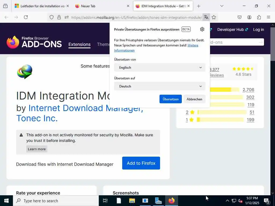This screenshot has height=206, width=275.
Task: Click the 5-star rating bar
Action: click(225, 90)
